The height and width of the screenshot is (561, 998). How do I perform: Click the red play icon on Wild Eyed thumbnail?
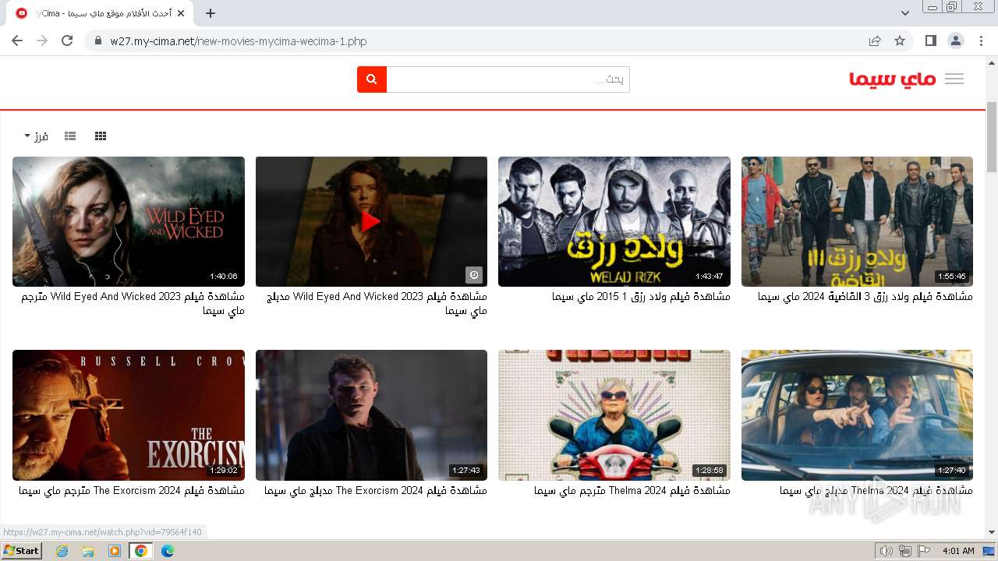coord(371,221)
